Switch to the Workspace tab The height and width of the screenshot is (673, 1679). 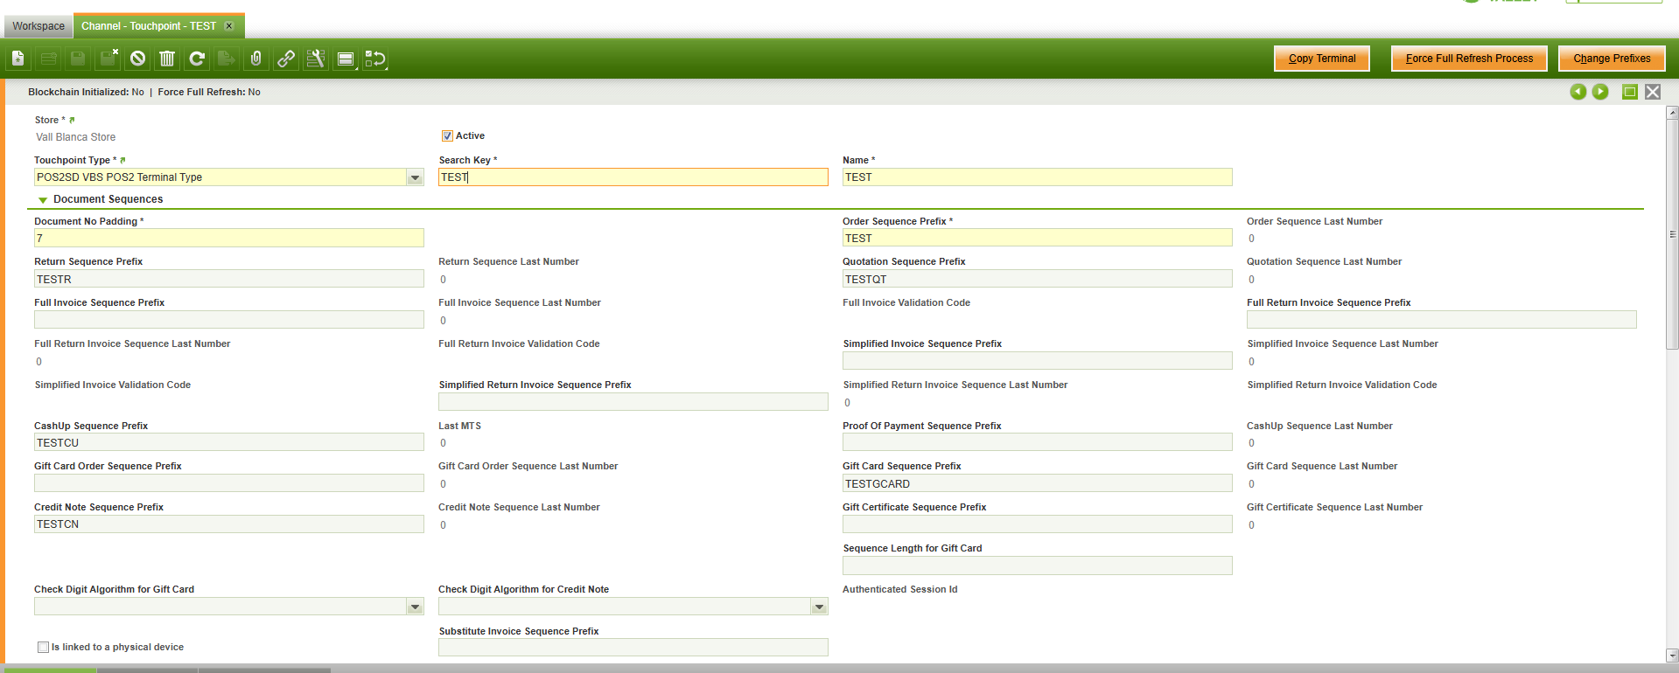[38, 26]
